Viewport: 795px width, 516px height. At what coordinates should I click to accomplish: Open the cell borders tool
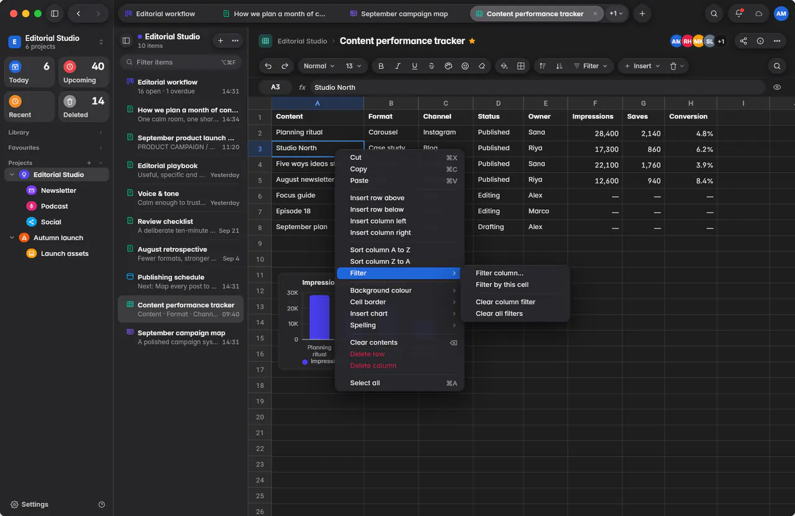521,66
